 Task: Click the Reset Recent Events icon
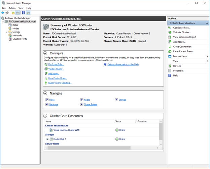tap(170, 51)
